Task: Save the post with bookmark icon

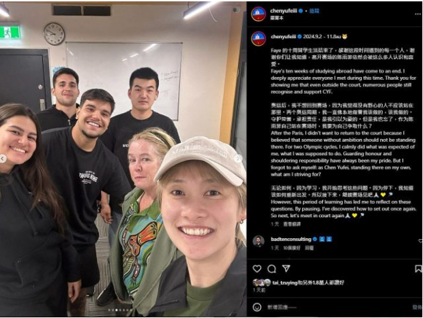Action: pyautogui.click(x=418, y=268)
